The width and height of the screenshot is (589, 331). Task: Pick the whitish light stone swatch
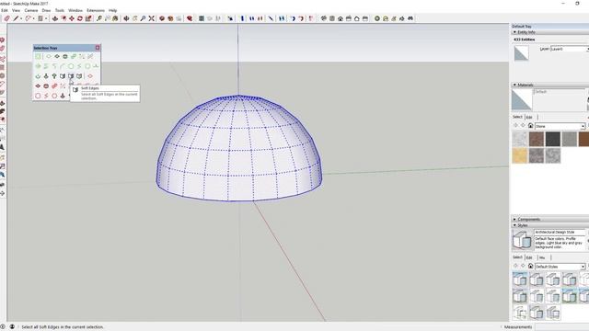pyautogui.click(x=520, y=139)
